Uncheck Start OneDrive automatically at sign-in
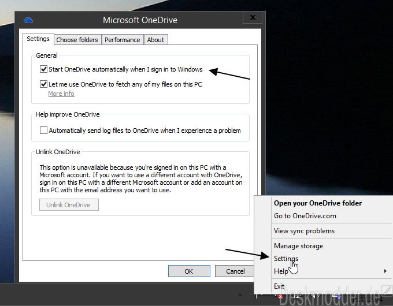The height and width of the screenshot is (306, 393). coord(43,69)
